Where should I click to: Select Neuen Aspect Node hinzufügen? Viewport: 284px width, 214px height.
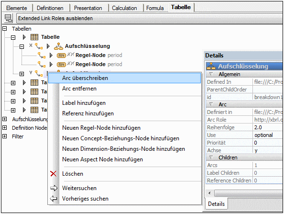[102, 159]
